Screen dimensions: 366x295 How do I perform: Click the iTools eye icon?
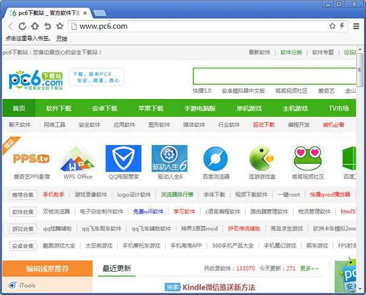click(x=12, y=285)
